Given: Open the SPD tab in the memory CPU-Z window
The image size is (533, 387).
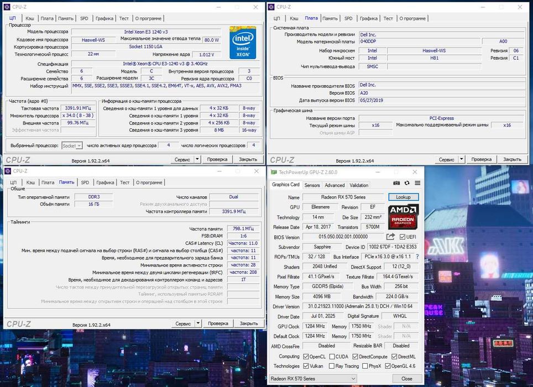Looking at the screenshot, I should (85, 182).
